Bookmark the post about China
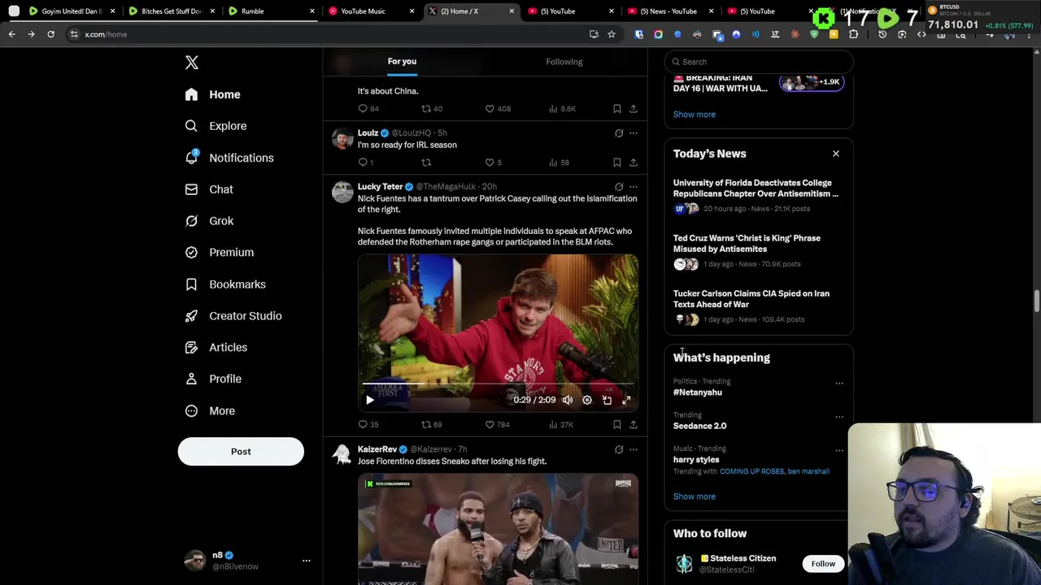This screenshot has width=1041, height=585. click(x=616, y=109)
